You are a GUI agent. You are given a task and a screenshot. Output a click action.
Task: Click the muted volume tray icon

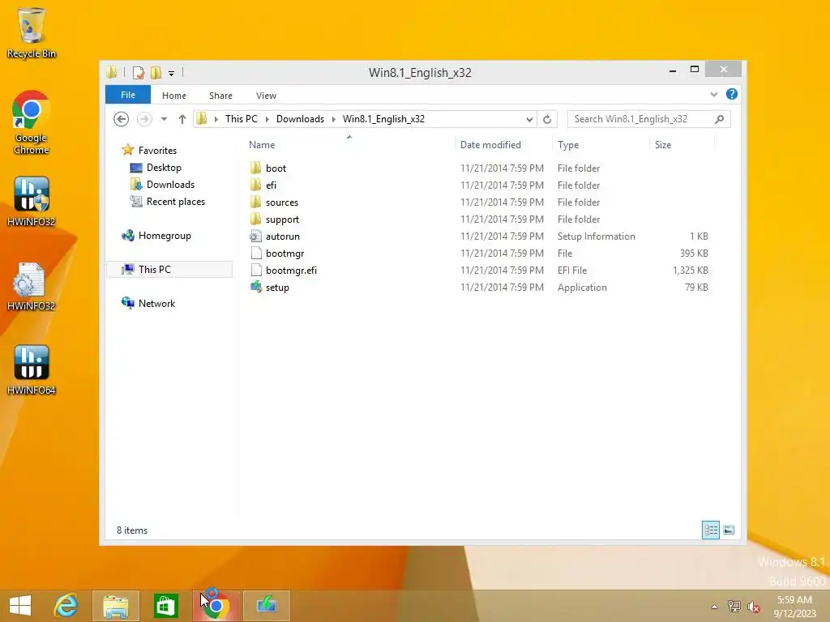click(x=753, y=607)
